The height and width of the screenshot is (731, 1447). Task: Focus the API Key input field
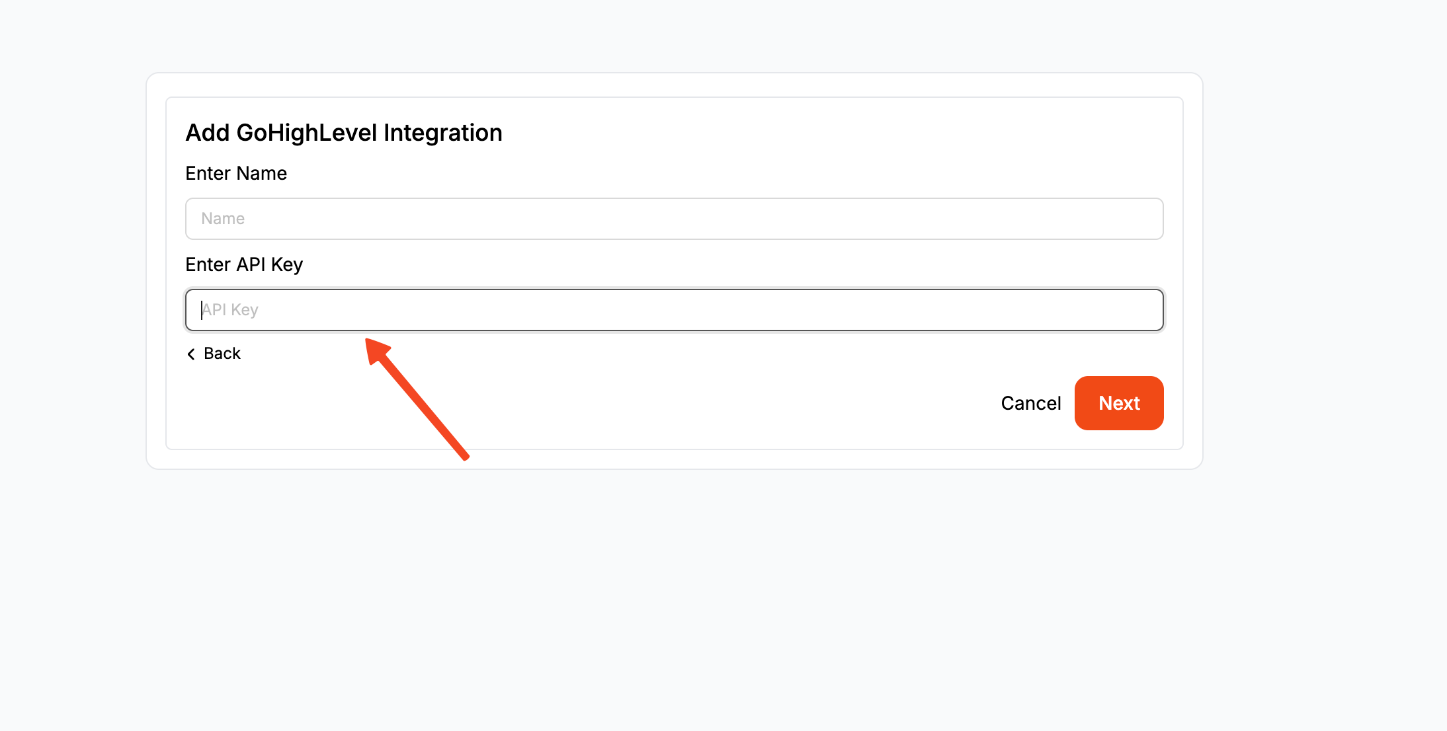pos(674,310)
